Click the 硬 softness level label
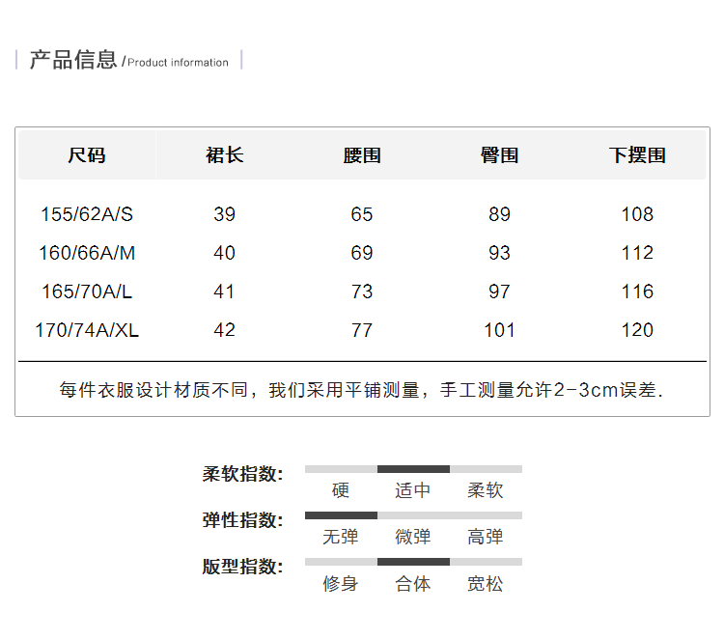 coord(341,490)
